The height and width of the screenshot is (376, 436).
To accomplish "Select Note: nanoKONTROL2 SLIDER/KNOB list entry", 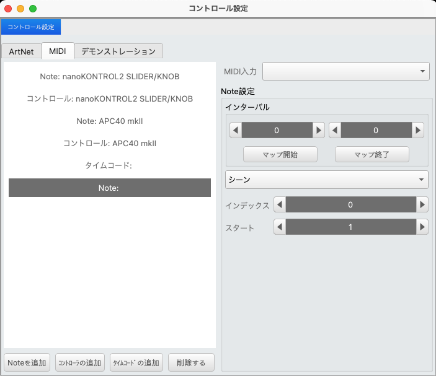I will (x=110, y=76).
